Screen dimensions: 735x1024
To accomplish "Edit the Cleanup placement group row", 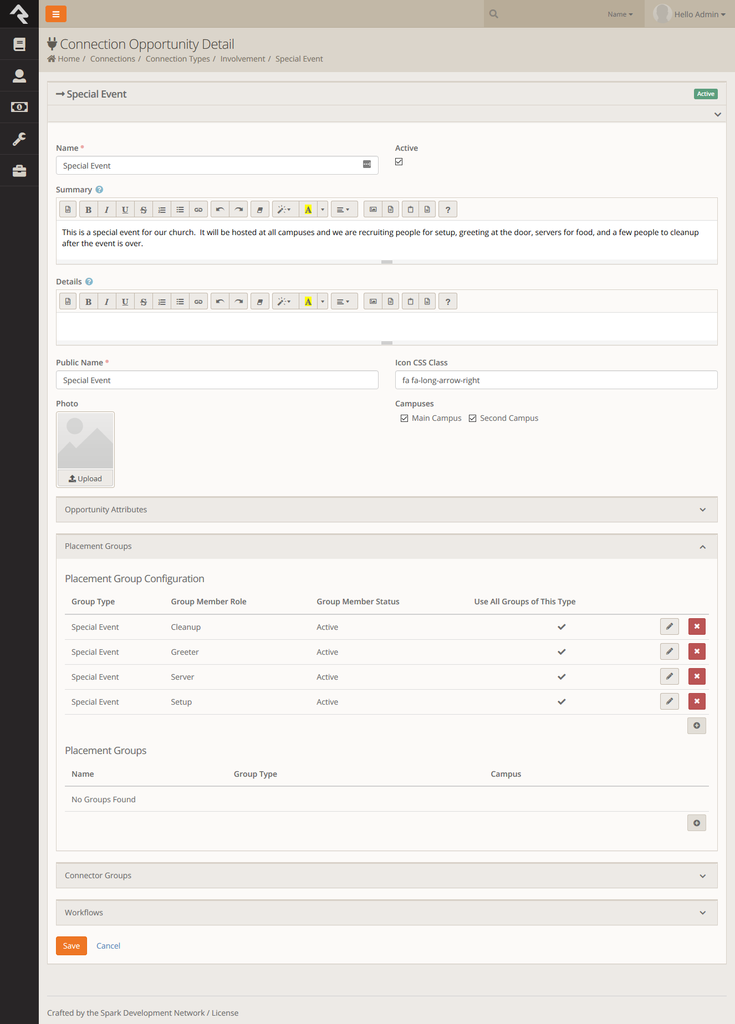I will [669, 626].
